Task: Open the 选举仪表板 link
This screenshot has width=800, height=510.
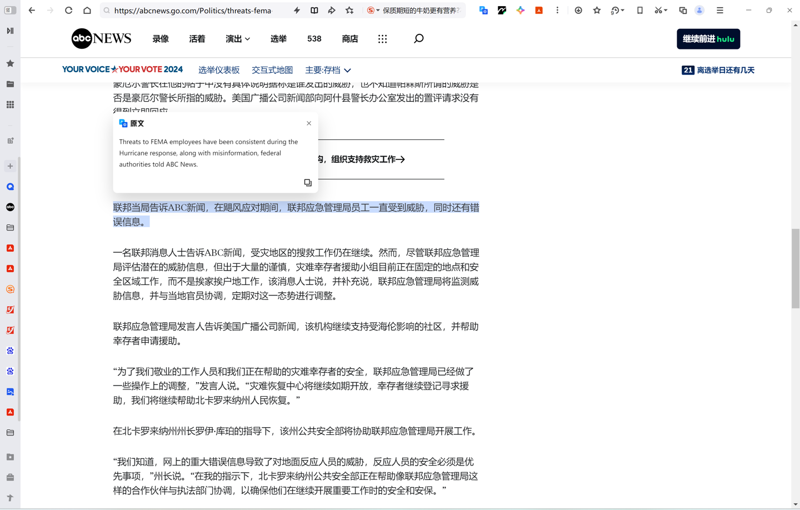Action: (x=219, y=71)
